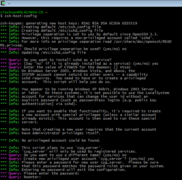Image resolution: width=182 pixels, height=180 pixels.
Task: Click the 'Creating default /etc/sshd_config file' line
Action: [x=52, y=31]
